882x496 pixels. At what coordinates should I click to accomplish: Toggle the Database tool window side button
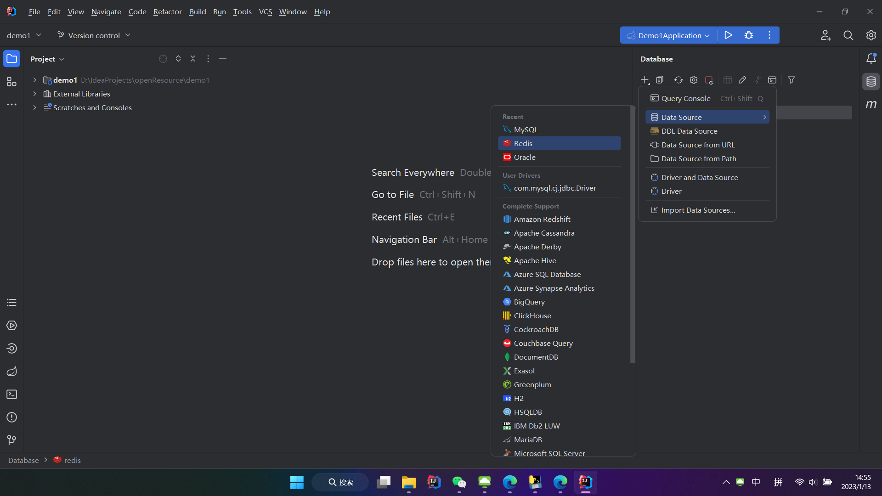[871, 82]
